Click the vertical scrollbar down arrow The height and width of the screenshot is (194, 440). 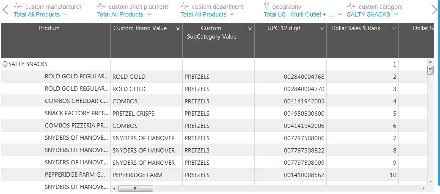pos(431,181)
